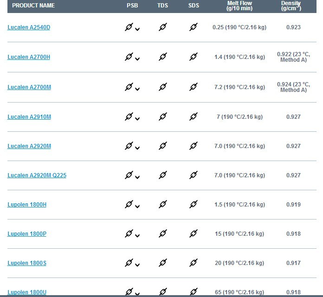Click the SDS link icon for Lucalen A2700M
323x297 pixels.
194,87
